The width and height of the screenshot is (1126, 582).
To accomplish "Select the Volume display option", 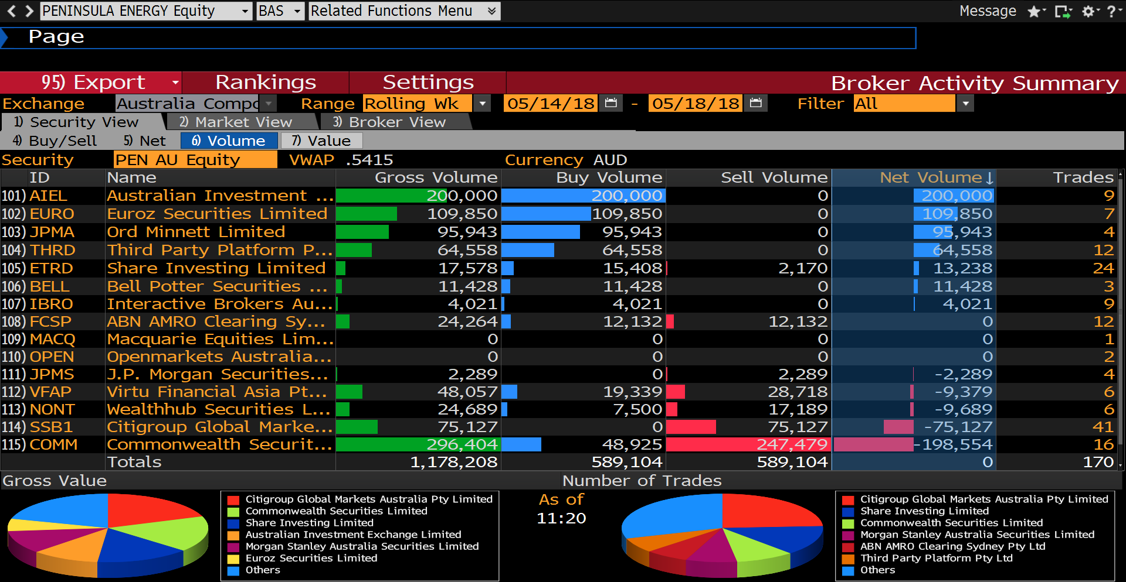I will (x=229, y=141).
